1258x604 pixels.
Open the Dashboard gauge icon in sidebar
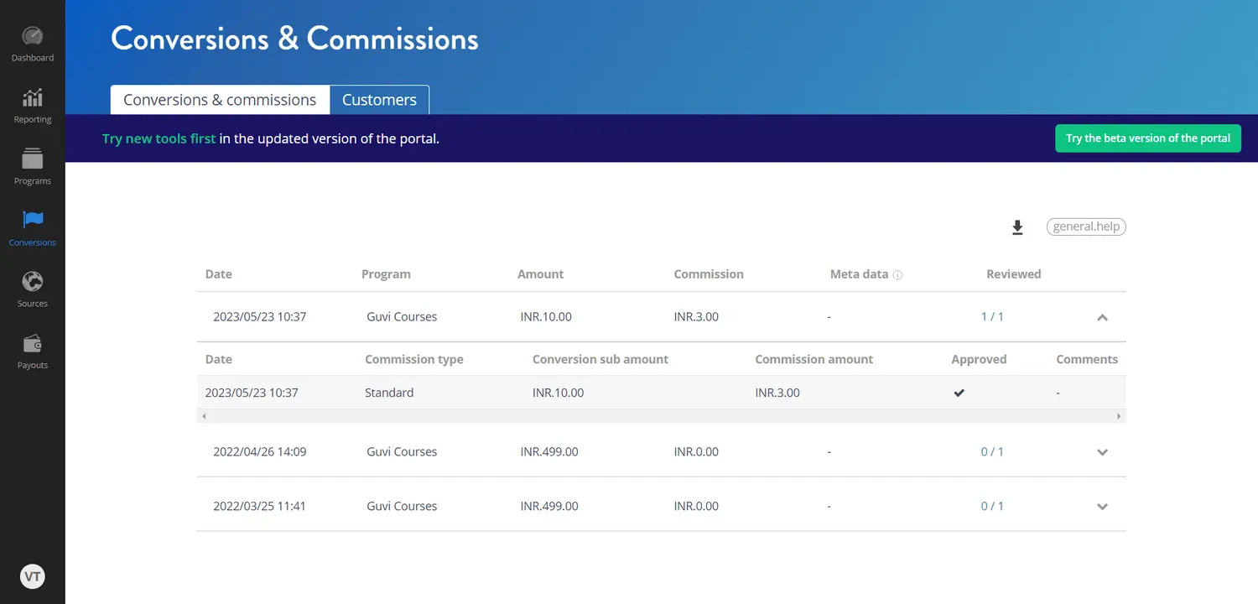click(32, 38)
